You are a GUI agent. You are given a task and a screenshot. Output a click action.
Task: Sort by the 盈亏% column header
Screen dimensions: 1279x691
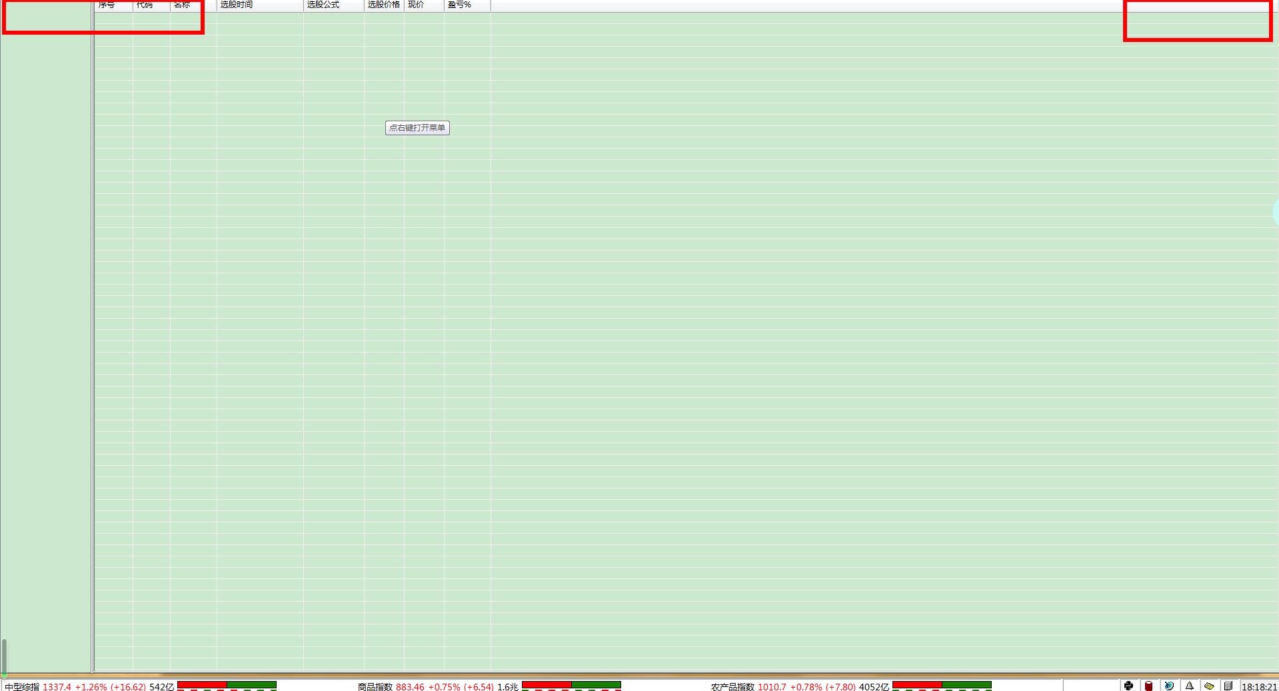(x=467, y=5)
